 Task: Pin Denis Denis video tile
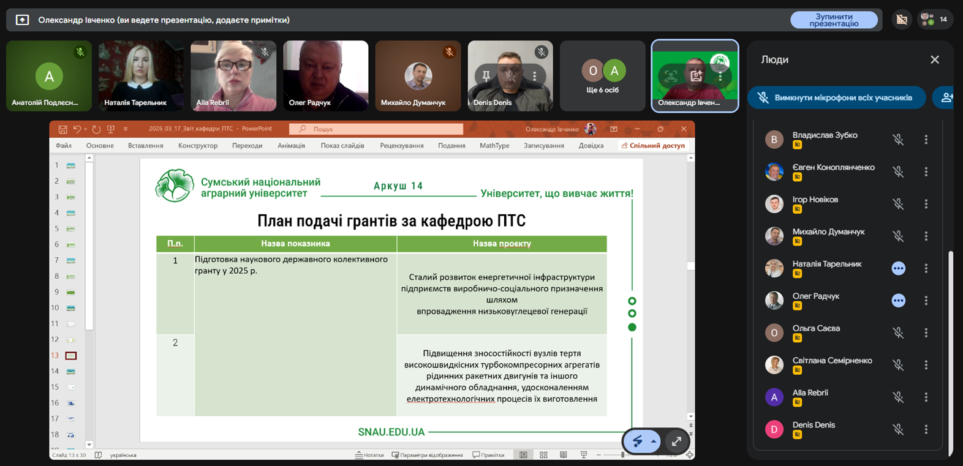486,76
